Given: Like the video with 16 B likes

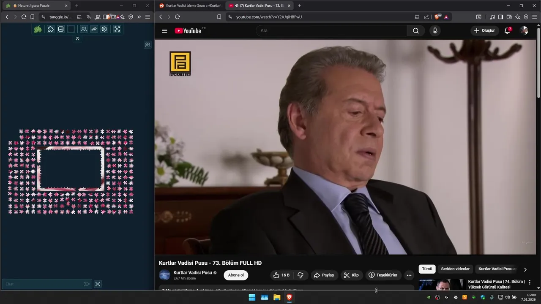Looking at the screenshot, I should pyautogui.click(x=281, y=275).
